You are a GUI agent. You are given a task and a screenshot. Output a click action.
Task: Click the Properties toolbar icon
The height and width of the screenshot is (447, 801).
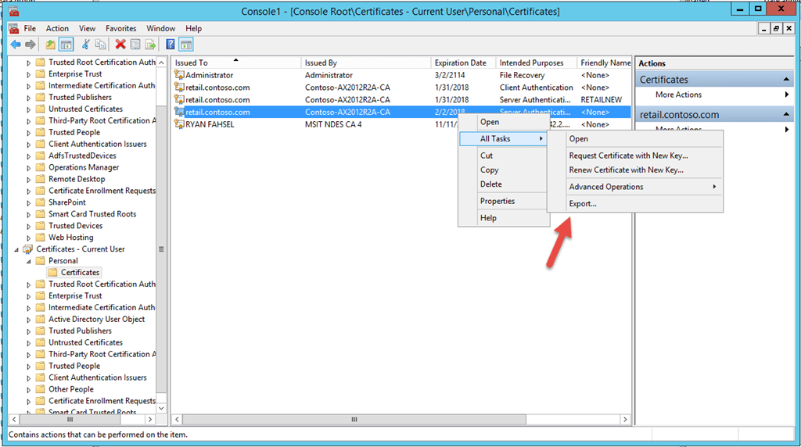click(135, 45)
